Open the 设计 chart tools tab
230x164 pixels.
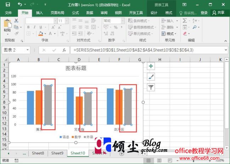coord(154,13)
